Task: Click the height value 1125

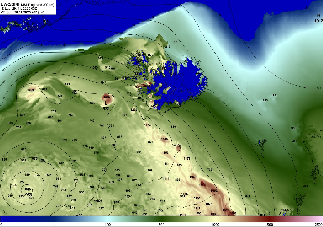Action: (184, 194)
